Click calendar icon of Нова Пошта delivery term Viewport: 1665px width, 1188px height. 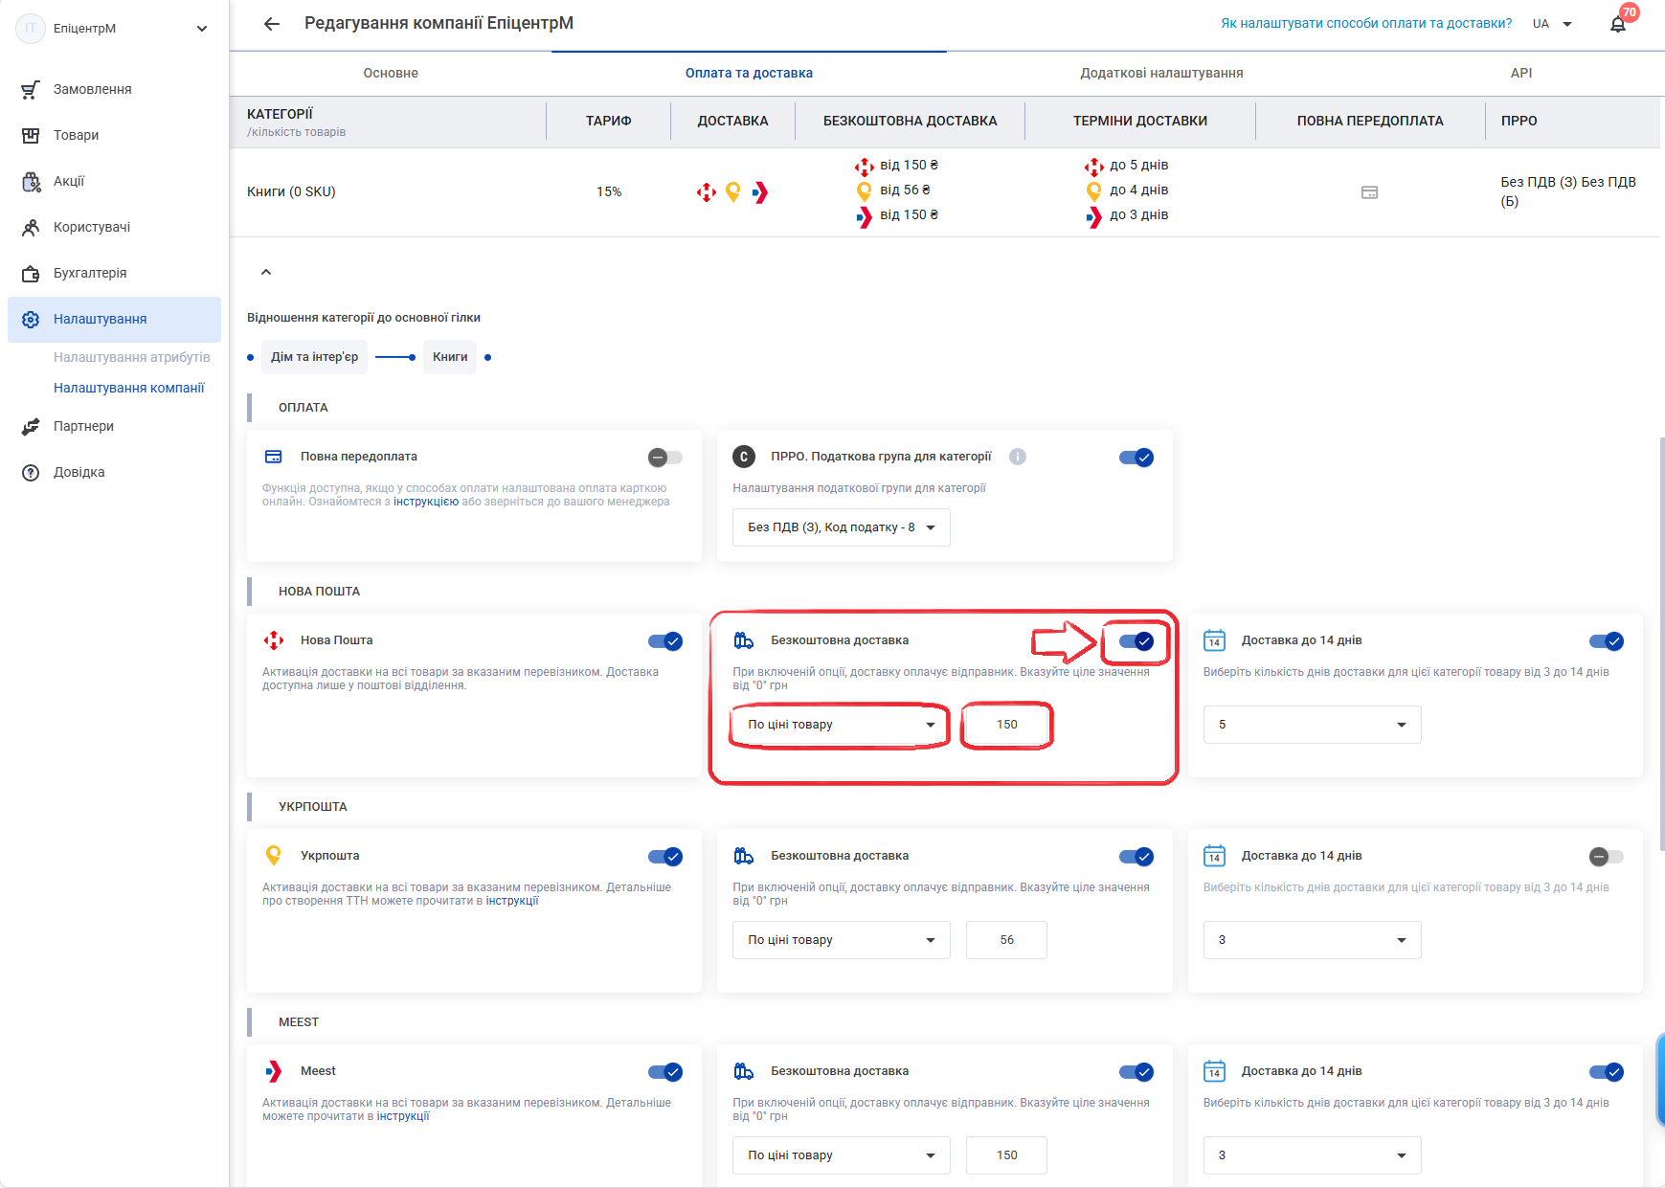pos(1215,640)
